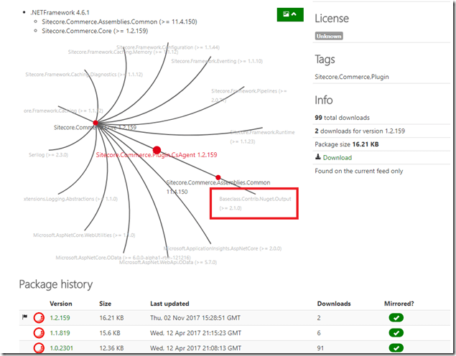The image size is (456, 356).
Task: Collapse the dependency graph with green button
Action: pos(291,15)
